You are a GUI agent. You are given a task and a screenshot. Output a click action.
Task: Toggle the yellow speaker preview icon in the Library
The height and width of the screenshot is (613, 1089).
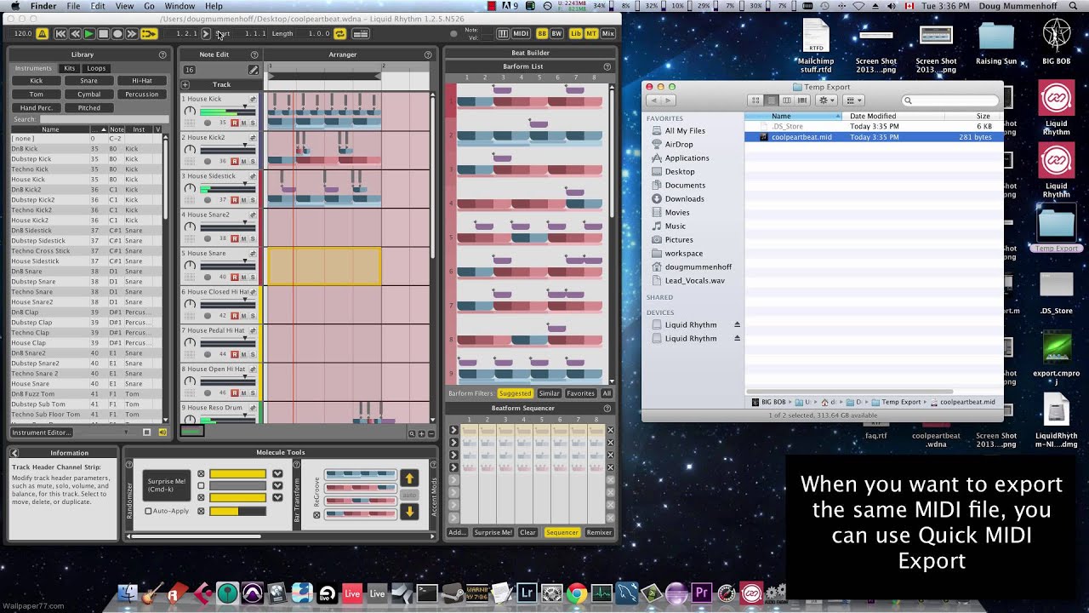pyautogui.click(x=162, y=433)
